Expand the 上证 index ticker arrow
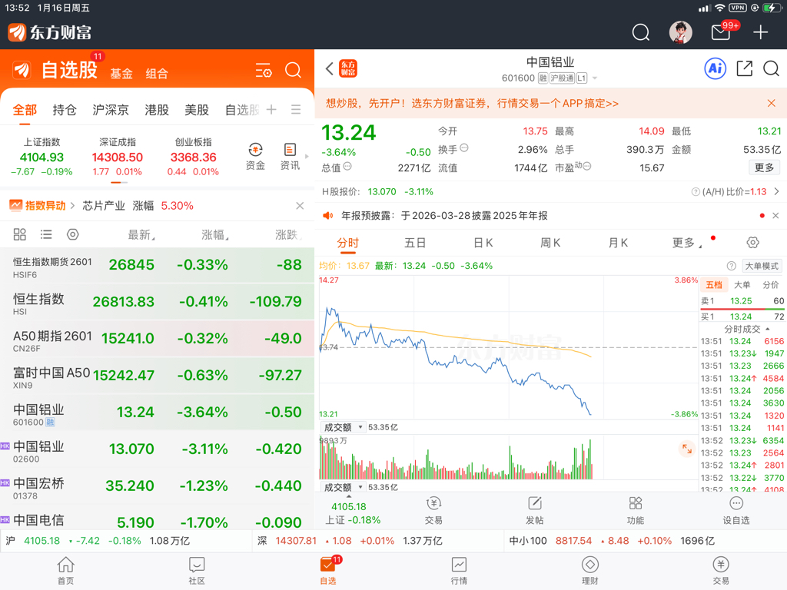 (x=350, y=497)
